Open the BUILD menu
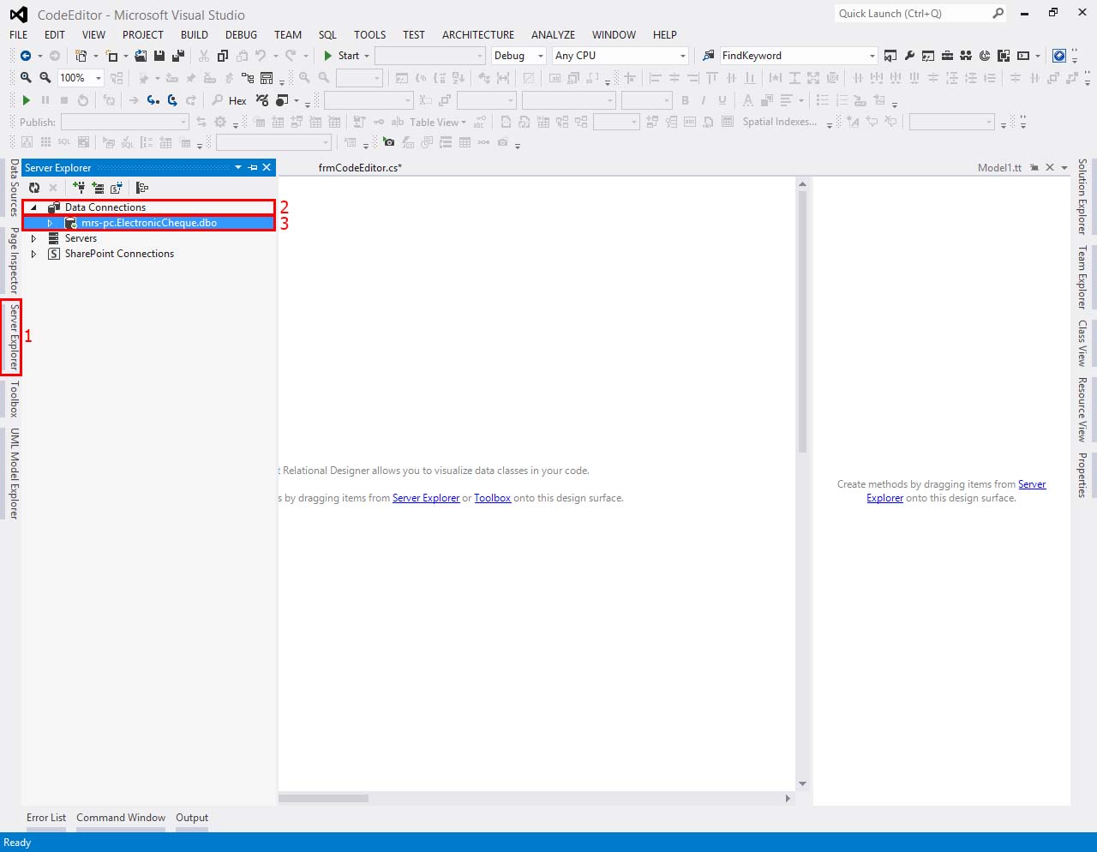The image size is (1097, 852). click(195, 35)
